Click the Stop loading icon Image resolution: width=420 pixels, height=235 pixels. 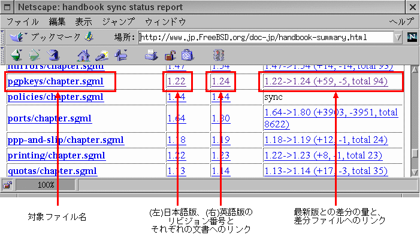[x=219, y=56]
